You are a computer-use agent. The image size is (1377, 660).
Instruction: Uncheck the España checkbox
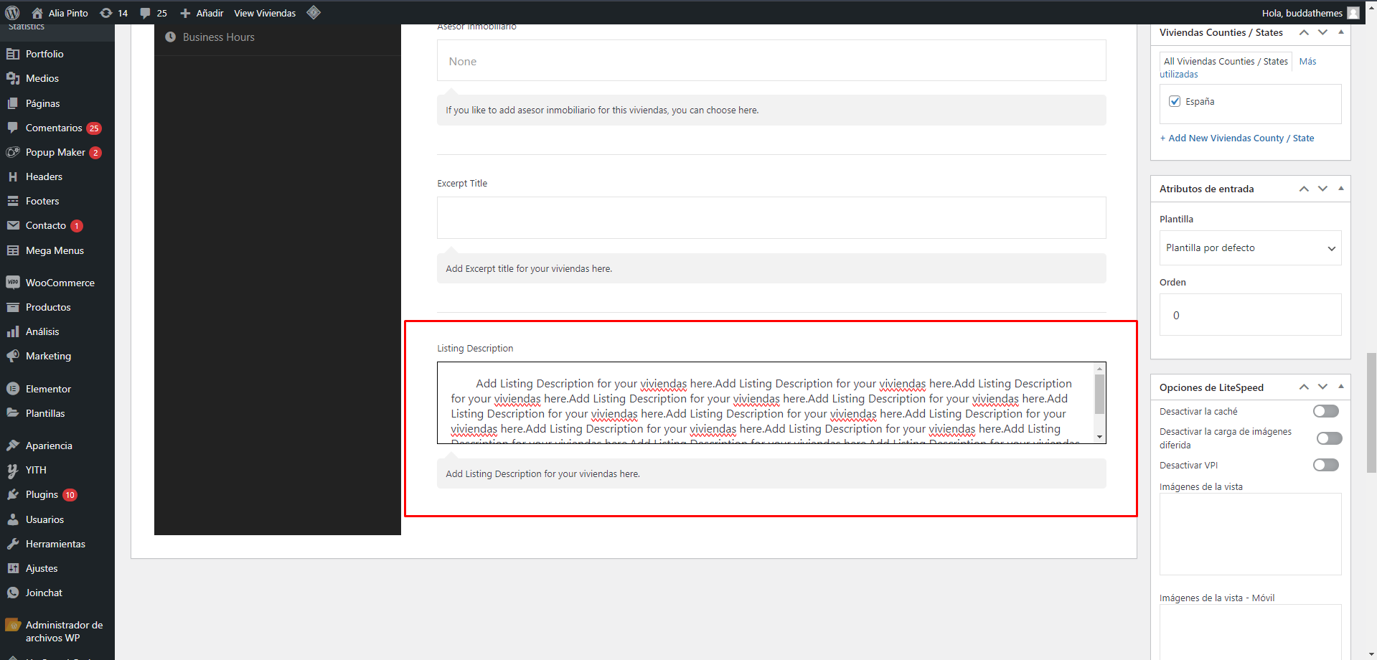1175,101
